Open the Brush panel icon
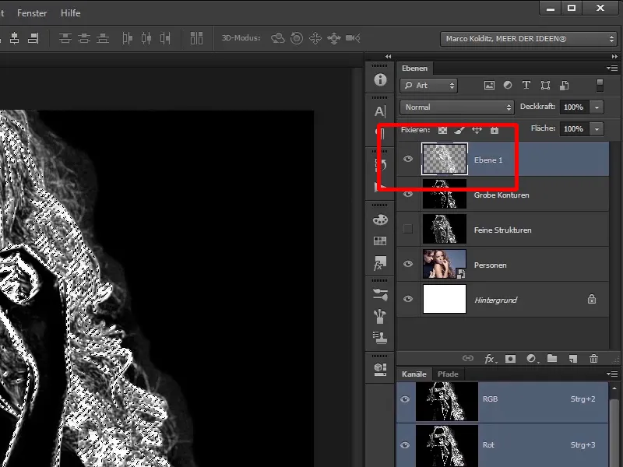This screenshot has height=467, width=623. (380, 316)
